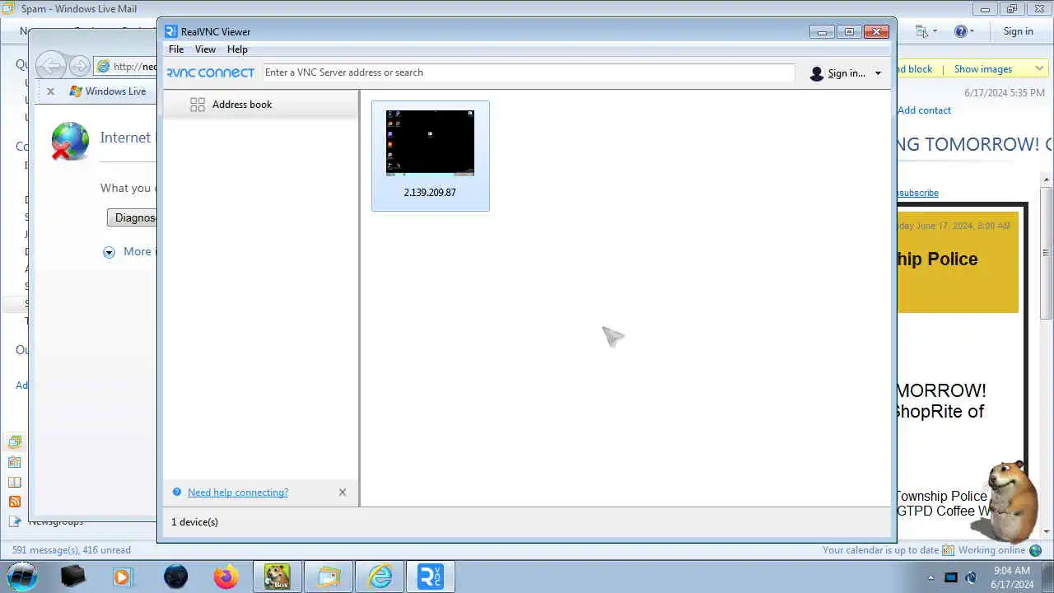The width and height of the screenshot is (1054, 593).
Task: Select the Windows Live tab in Internet Explorer
Action: click(x=109, y=91)
